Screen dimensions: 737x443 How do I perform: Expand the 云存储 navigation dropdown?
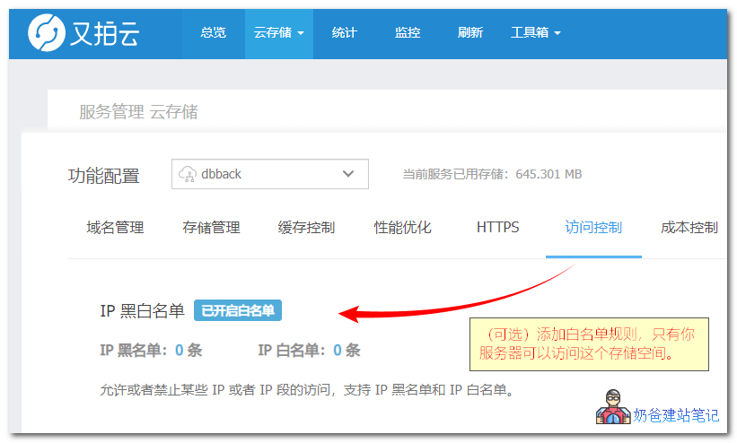pyautogui.click(x=278, y=32)
